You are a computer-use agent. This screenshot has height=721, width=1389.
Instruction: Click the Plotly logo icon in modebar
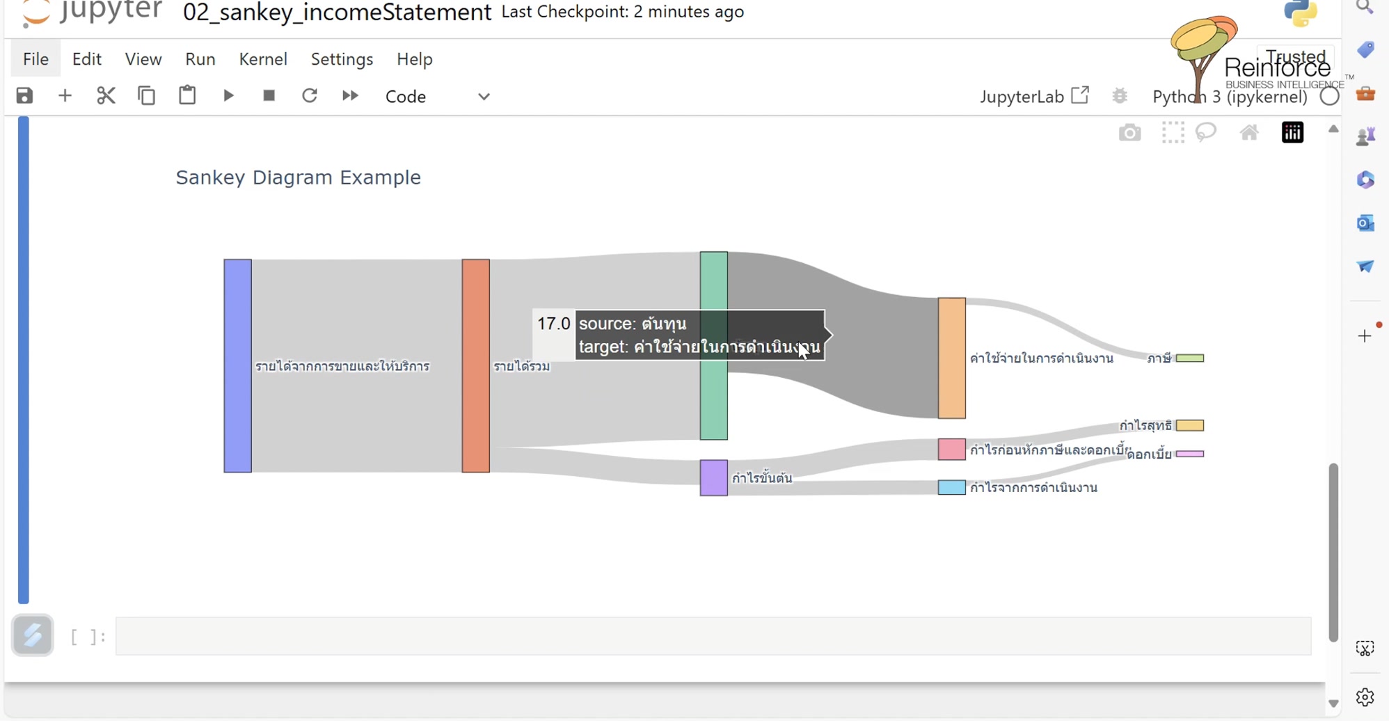coord(1292,132)
